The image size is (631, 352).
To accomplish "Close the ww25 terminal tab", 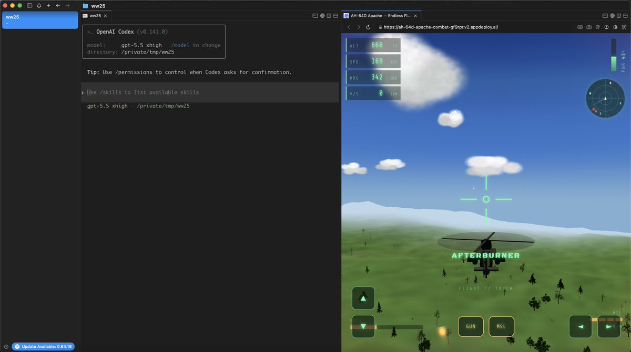I will (x=105, y=16).
